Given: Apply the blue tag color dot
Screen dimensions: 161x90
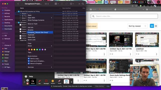Looking at the screenshot, I should tap(40, 49).
